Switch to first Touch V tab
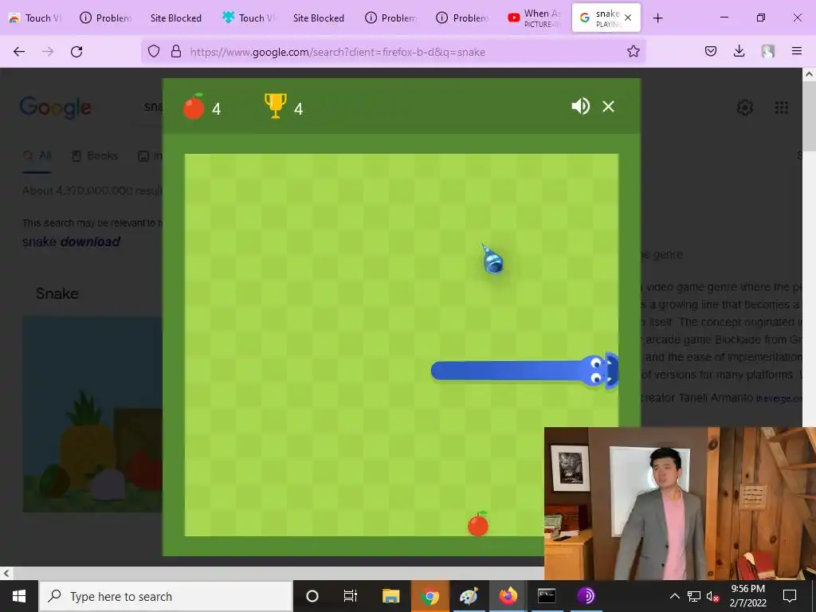Viewport: 816px width, 612px height. coord(35,18)
